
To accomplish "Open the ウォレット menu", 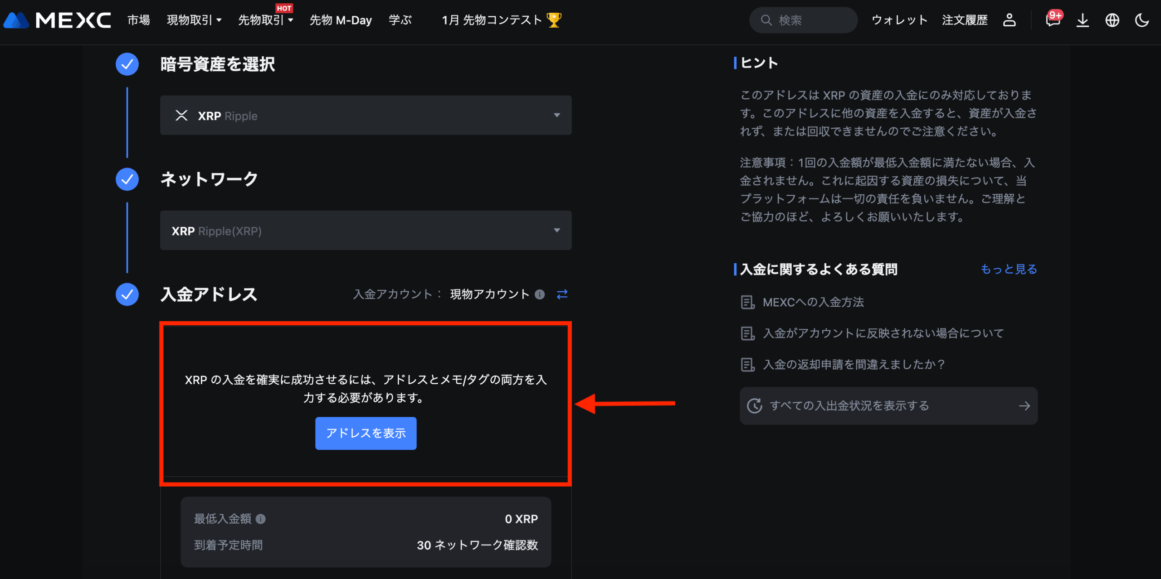I will [899, 20].
